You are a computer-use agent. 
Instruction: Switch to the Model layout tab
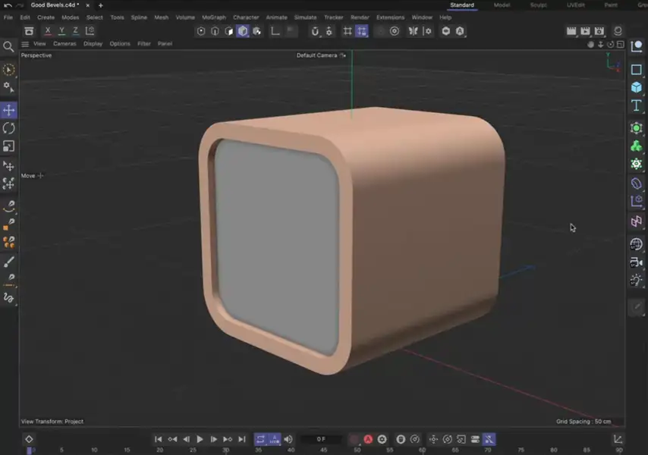[502, 5]
